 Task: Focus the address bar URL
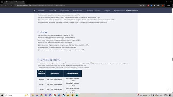coord(41,6)
